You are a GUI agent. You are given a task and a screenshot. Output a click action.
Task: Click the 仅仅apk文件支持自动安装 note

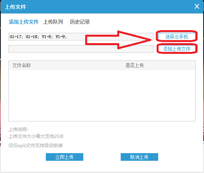point(35,145)
